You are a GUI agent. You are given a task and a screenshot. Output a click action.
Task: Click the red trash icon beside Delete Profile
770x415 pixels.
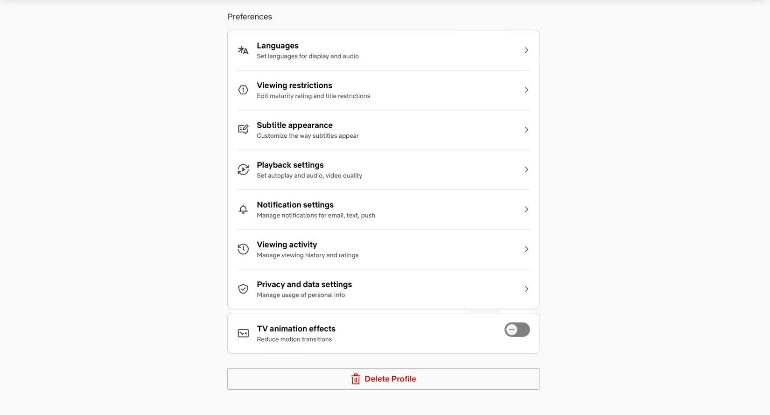[x=356, y=379]
